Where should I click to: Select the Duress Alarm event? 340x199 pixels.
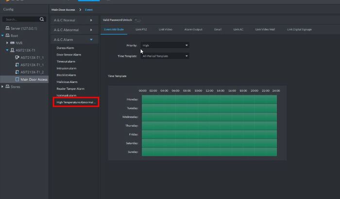tap(65, 48)
